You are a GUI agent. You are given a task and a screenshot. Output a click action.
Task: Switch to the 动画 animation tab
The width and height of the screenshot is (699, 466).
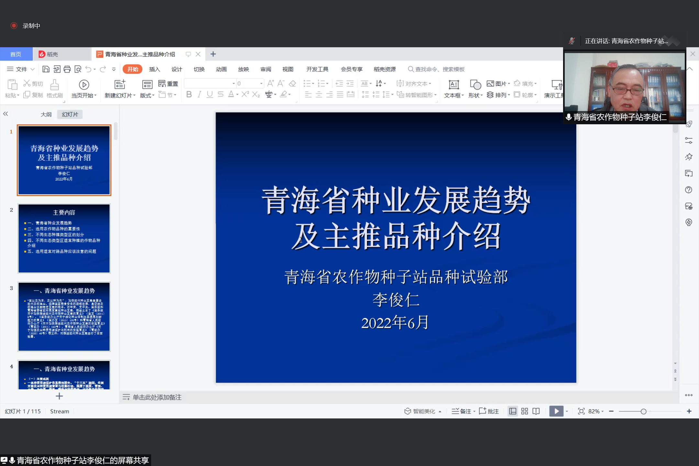point(221,69)
